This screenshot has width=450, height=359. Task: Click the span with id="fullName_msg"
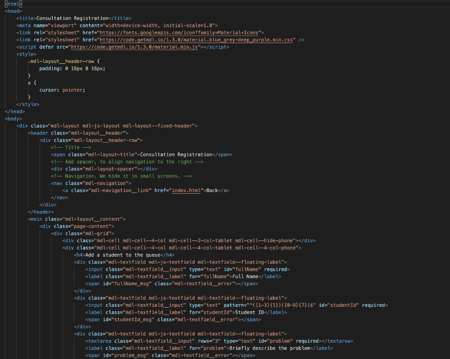coord(172,284)
